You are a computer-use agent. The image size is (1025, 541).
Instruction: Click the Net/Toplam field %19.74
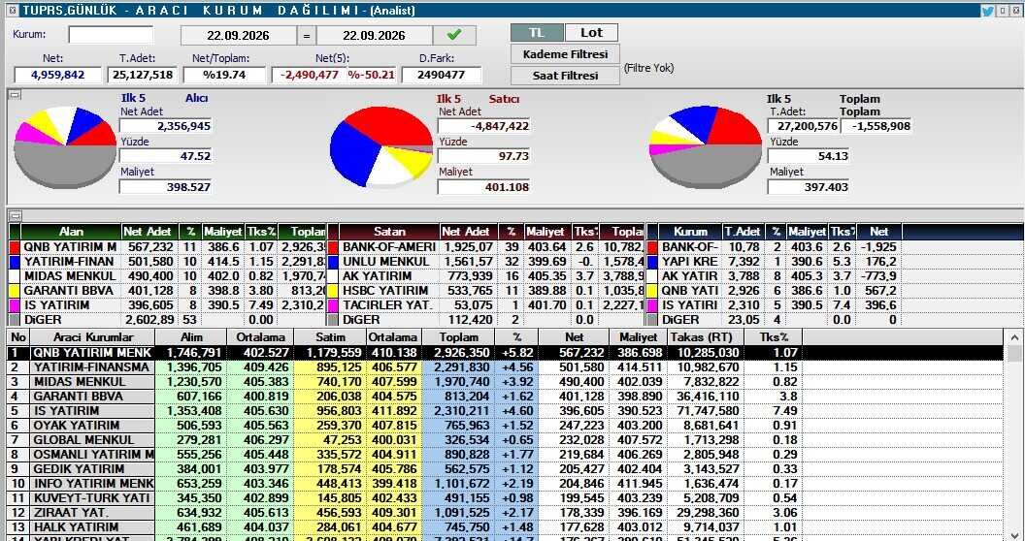(224, 75)
